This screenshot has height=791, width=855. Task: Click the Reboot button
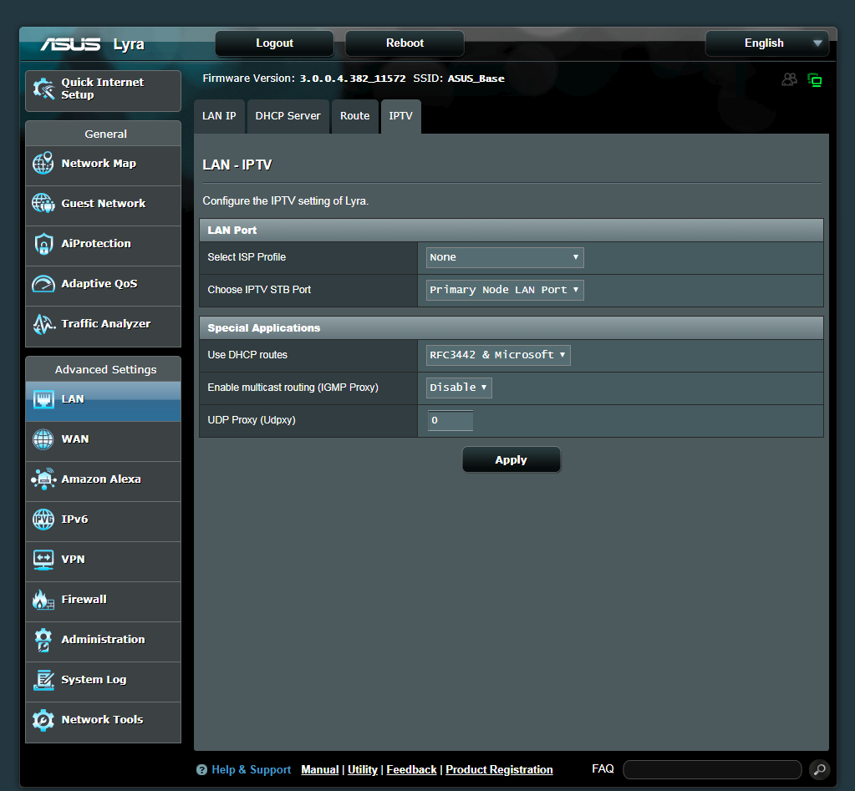coord(405,43)
